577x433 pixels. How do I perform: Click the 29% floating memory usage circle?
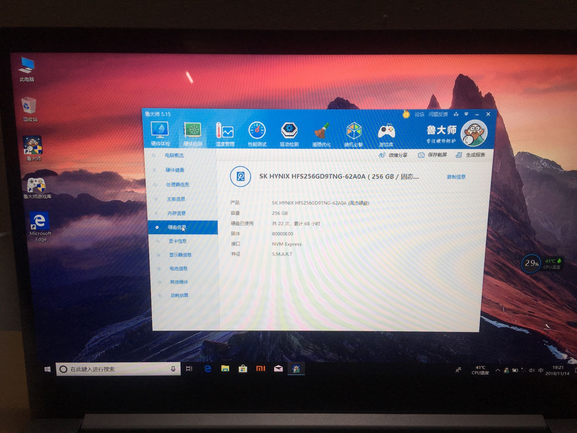click(531, 263)
